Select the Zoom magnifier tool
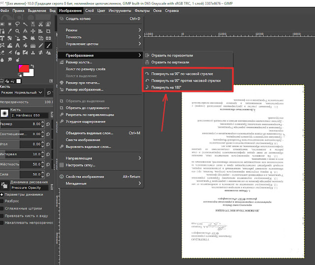Viewport: 315px width, 265px height. tap(18, 31)
